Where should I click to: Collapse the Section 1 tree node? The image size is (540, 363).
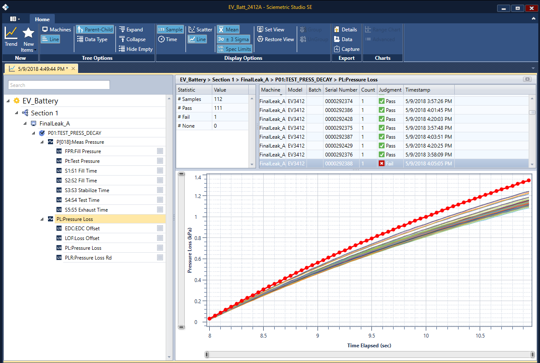[17, 113]
